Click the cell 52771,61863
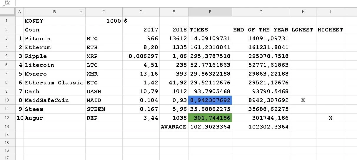357x160 pixels. [x=261, y=65]
